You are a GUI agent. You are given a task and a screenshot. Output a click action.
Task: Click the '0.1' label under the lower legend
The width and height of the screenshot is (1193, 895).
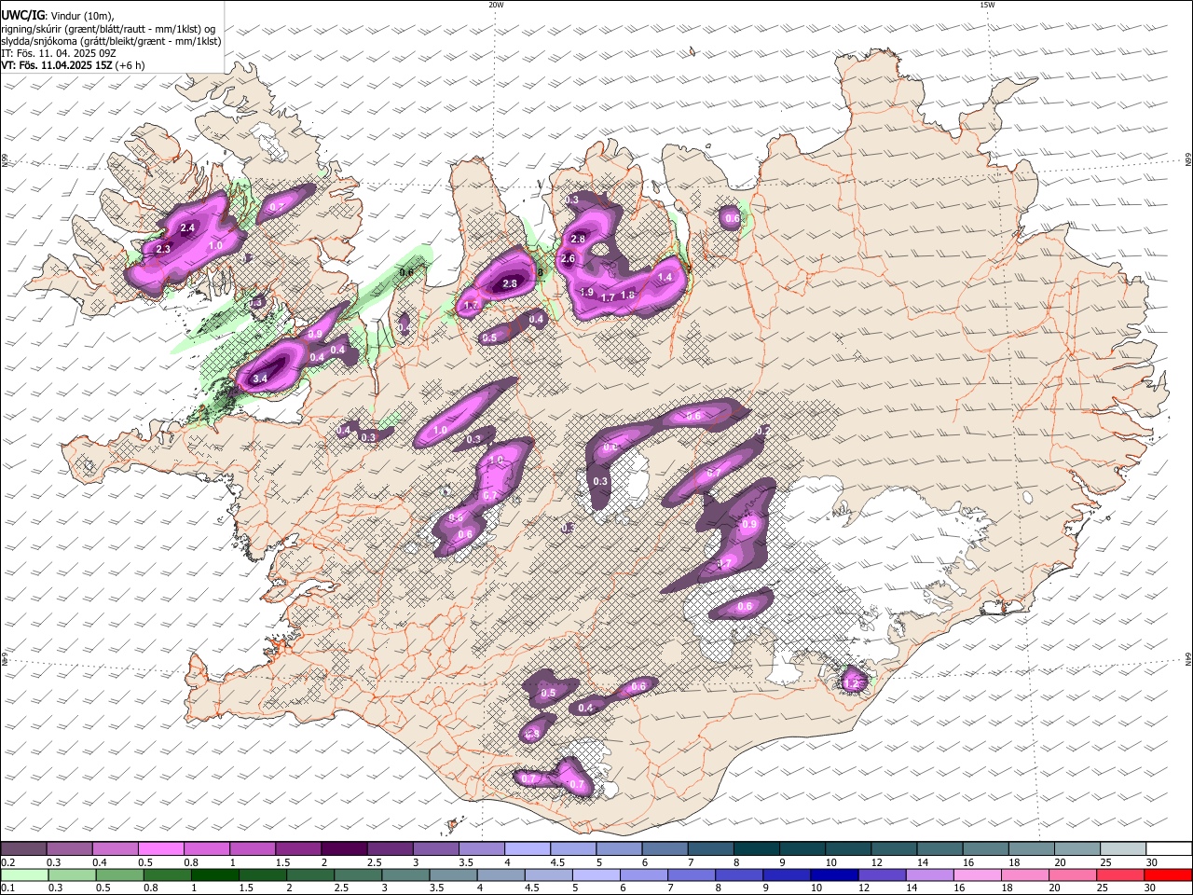(7, 888)
